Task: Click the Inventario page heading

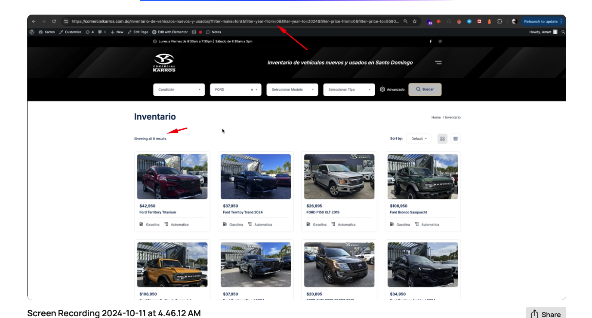Action: point(155,116)
